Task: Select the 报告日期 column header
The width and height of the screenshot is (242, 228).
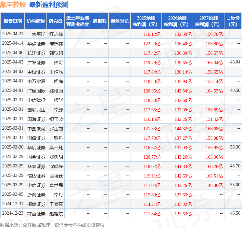Action: click(12, 21)
